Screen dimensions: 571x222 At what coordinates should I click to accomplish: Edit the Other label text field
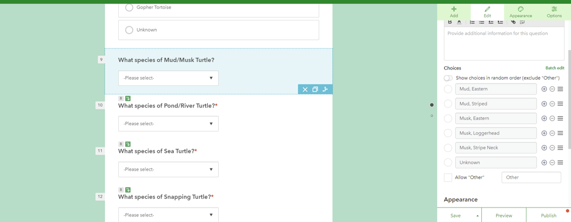[x=531, y=177]
